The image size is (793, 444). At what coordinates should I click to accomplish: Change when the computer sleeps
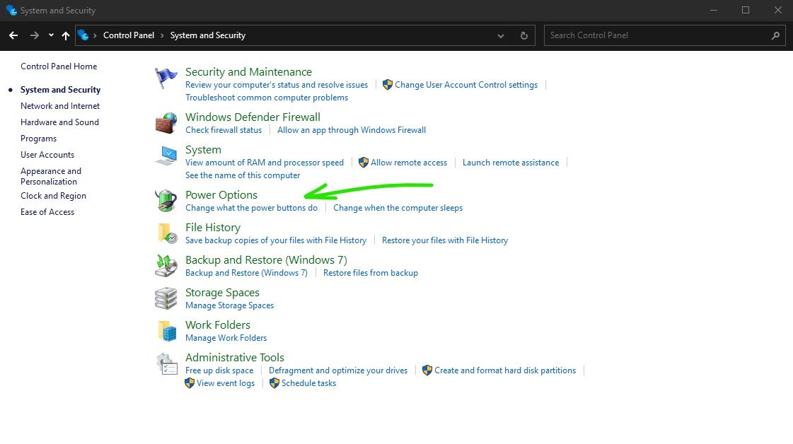tap(398, 208)
